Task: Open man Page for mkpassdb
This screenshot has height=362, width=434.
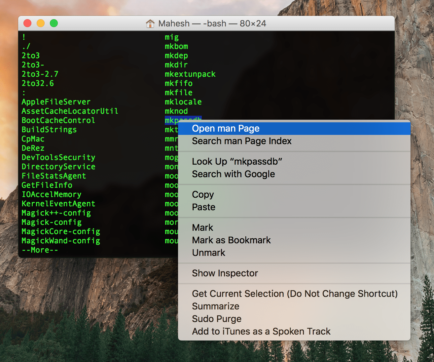Action: pos(226,128)
